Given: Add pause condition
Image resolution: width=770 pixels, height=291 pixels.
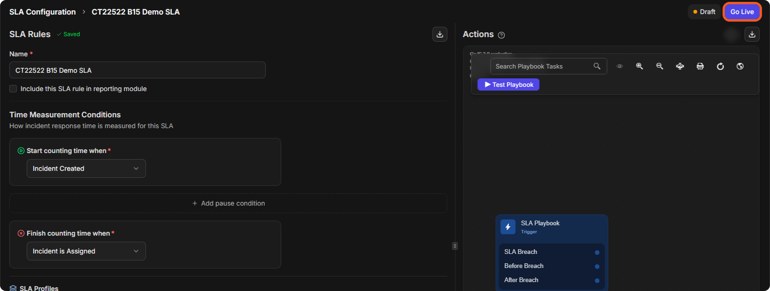Looking at the screenshot, I should click(x=228, y=203).
